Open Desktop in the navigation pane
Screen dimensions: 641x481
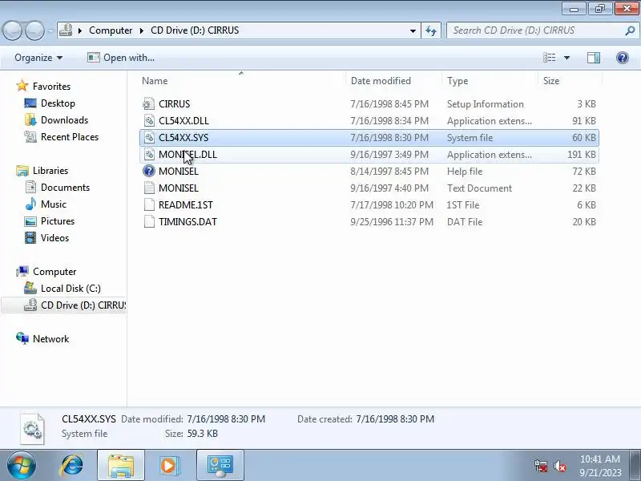(58, 103)
